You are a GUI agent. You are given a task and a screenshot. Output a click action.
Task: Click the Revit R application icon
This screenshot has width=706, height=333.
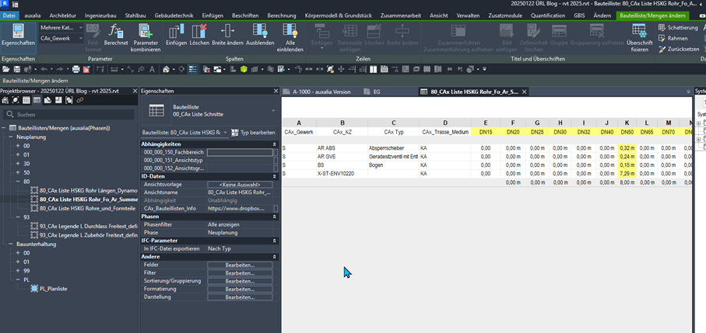pyautogui.click(x=6, y=4)
